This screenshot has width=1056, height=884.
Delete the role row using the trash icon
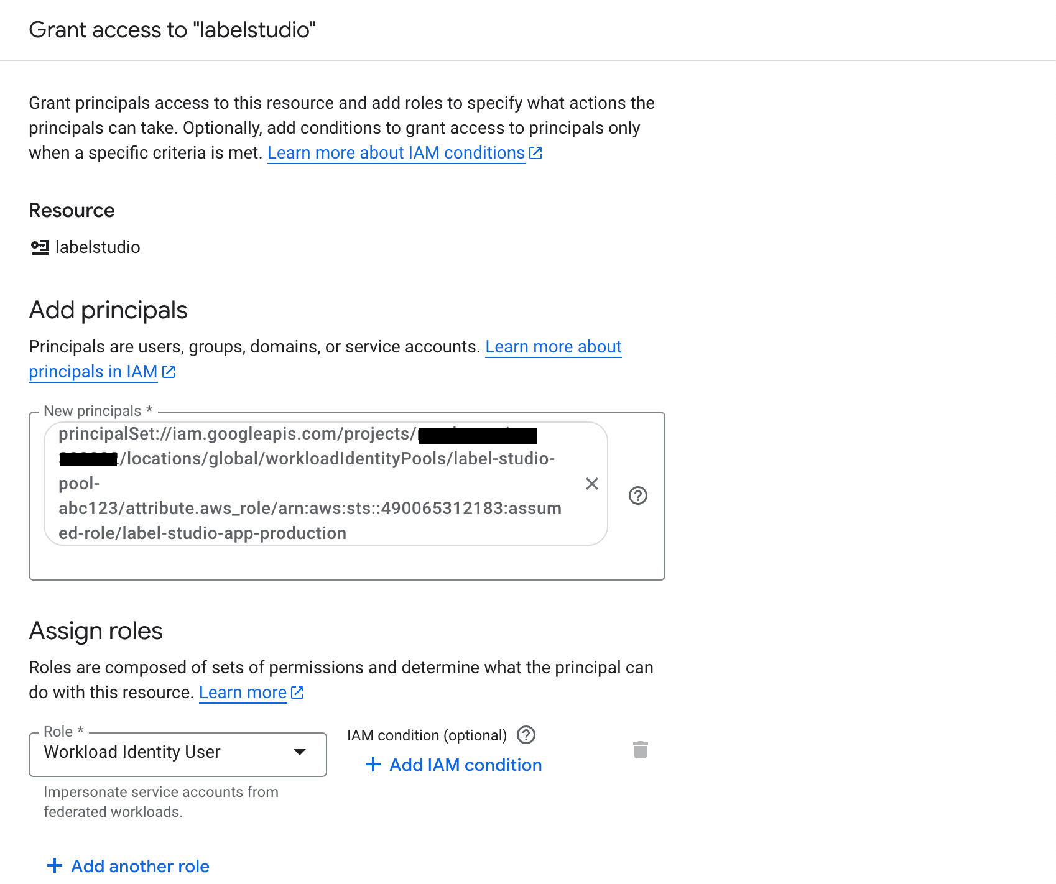coord(641,750)
